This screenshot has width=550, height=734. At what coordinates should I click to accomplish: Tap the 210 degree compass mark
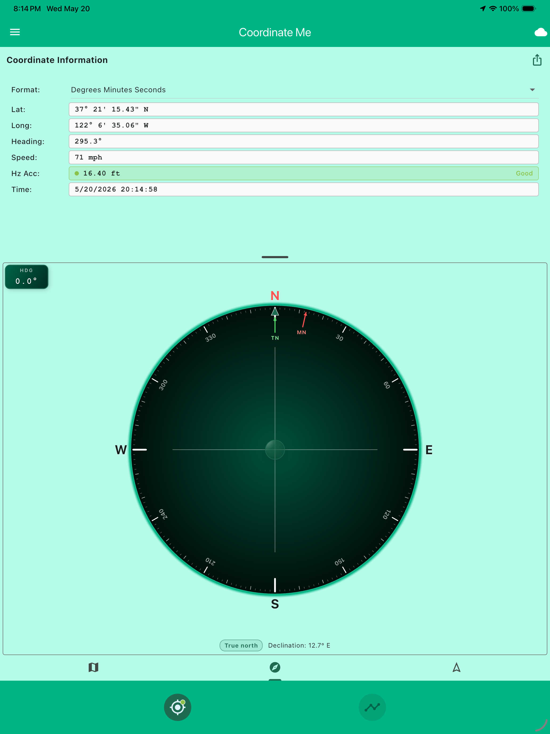pyautogui.click(x=210, y=561)
